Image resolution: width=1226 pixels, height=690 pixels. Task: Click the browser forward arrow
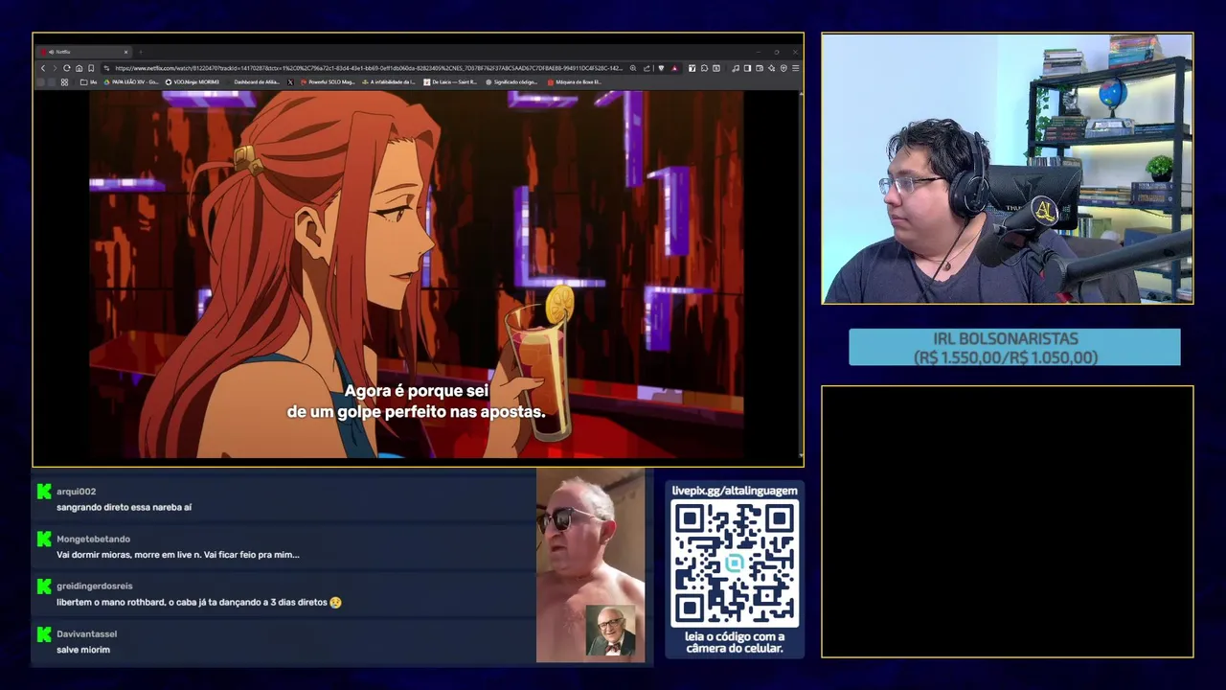coord(55,68)
